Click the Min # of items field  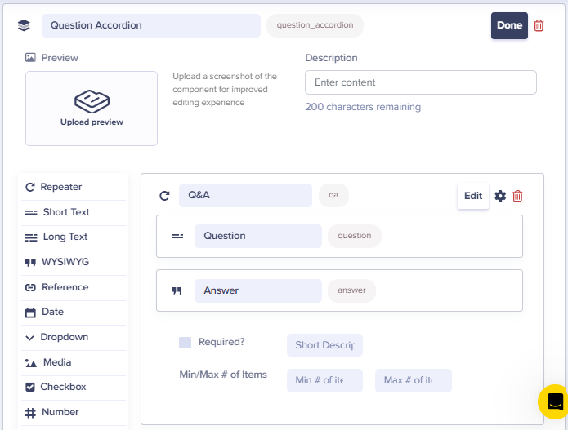324,380
